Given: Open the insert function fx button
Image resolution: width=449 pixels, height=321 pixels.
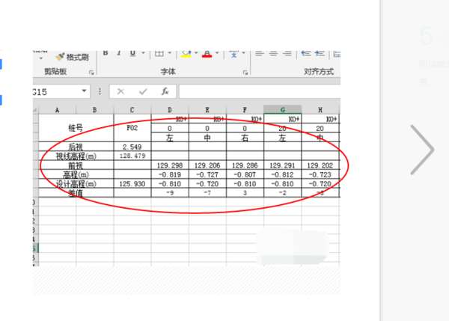Looking at the screenshot, I should coord(165,91).
